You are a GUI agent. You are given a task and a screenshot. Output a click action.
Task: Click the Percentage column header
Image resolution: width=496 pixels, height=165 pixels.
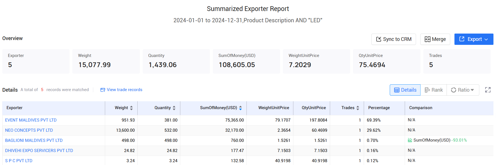[x=384, y=108]
